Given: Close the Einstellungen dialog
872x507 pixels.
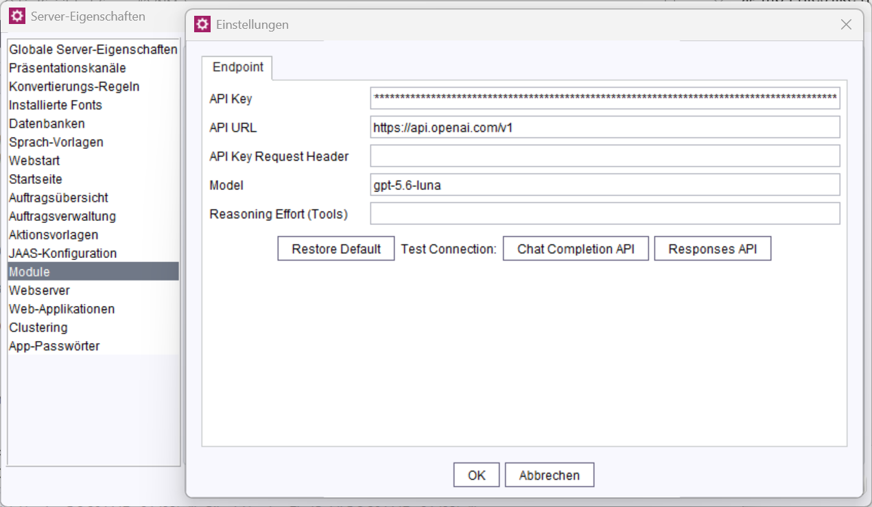Looking at the screenshot, I should 847,25.
